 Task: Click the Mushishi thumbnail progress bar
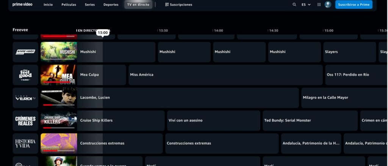pyautogui.click(x=59, y=59)
